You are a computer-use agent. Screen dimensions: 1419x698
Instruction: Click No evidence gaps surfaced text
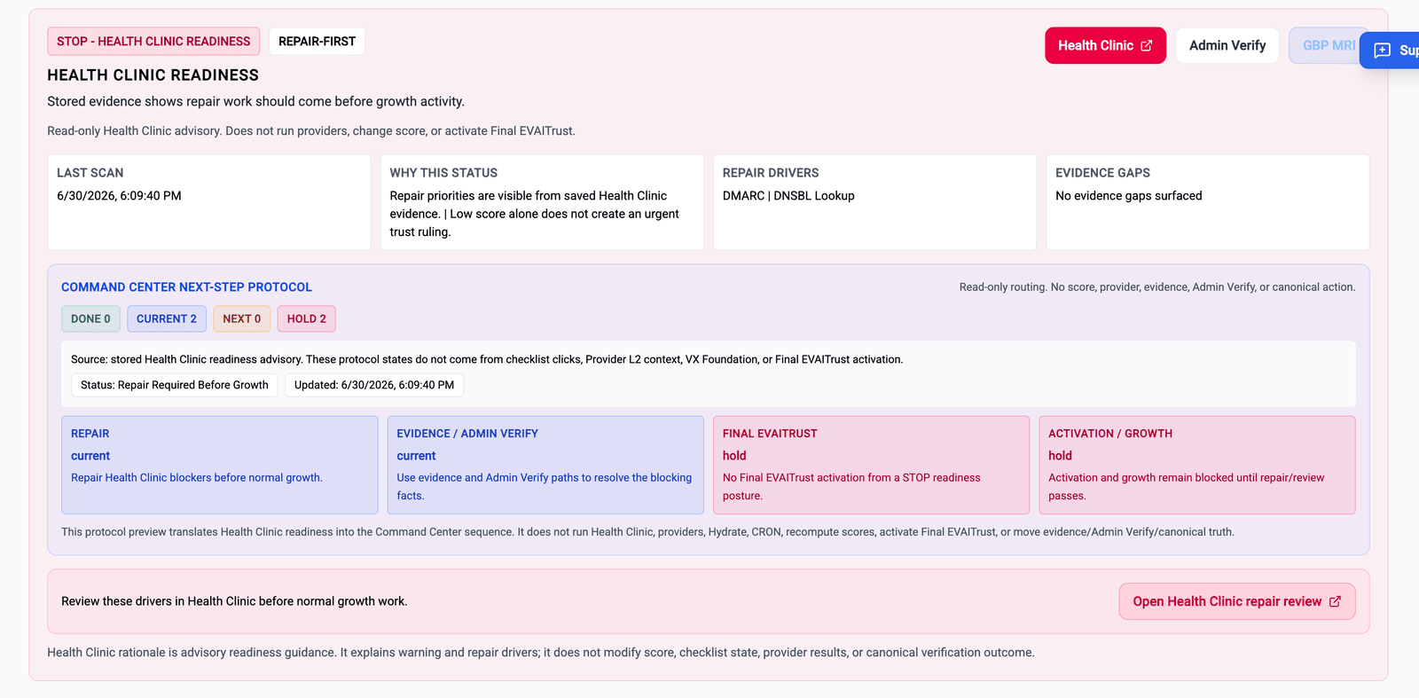(x=1129, y=196)
